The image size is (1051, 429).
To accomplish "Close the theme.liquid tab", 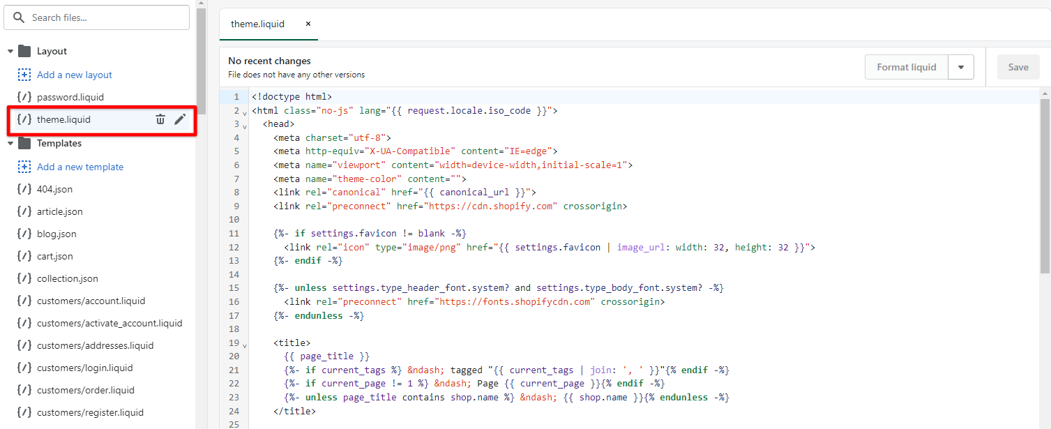I will pos(308,24).
